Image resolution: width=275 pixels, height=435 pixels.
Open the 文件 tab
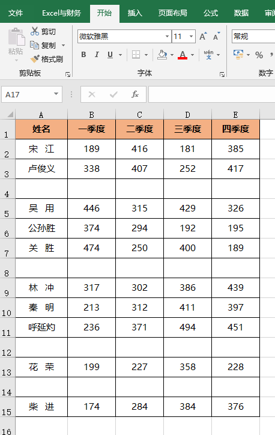pyautogui.click(x=16, y=13)
